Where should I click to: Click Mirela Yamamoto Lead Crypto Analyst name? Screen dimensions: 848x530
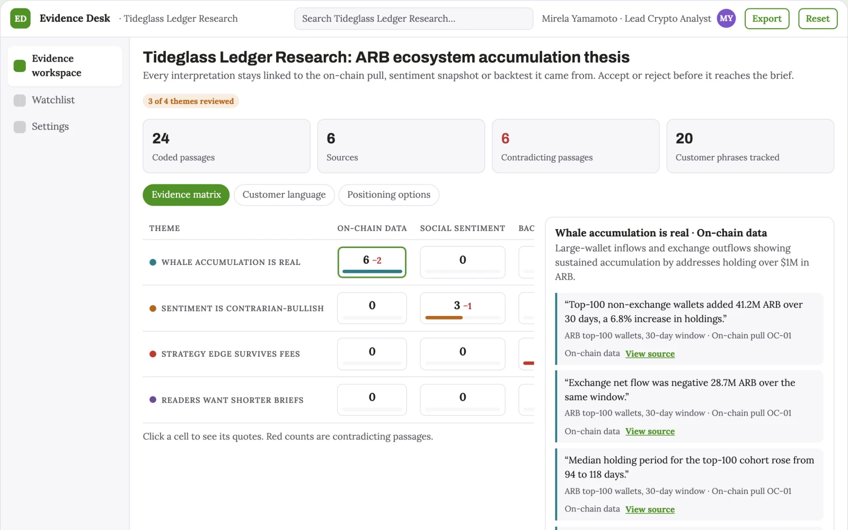[626, 19]
